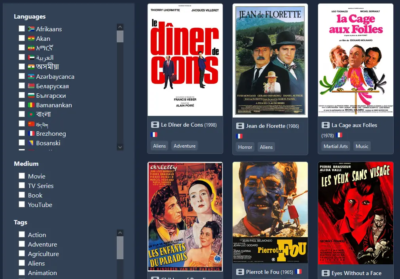
Task: Click the Mali flag next to Bamanankan
Action: (x=31, y=105)
